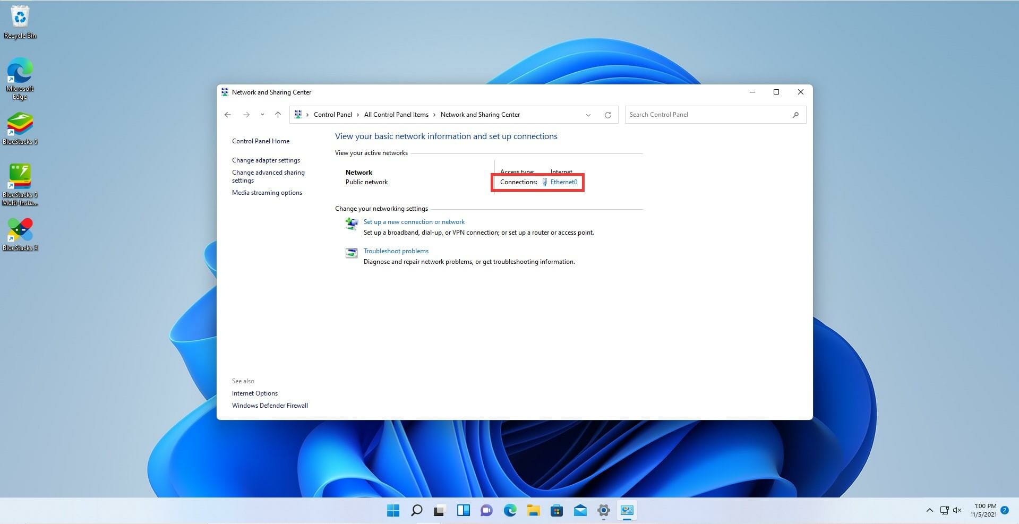This screenshot has height=524, width=1019.
Task: Click the Ethernet0 adapter plug icon
Action: 544,182
